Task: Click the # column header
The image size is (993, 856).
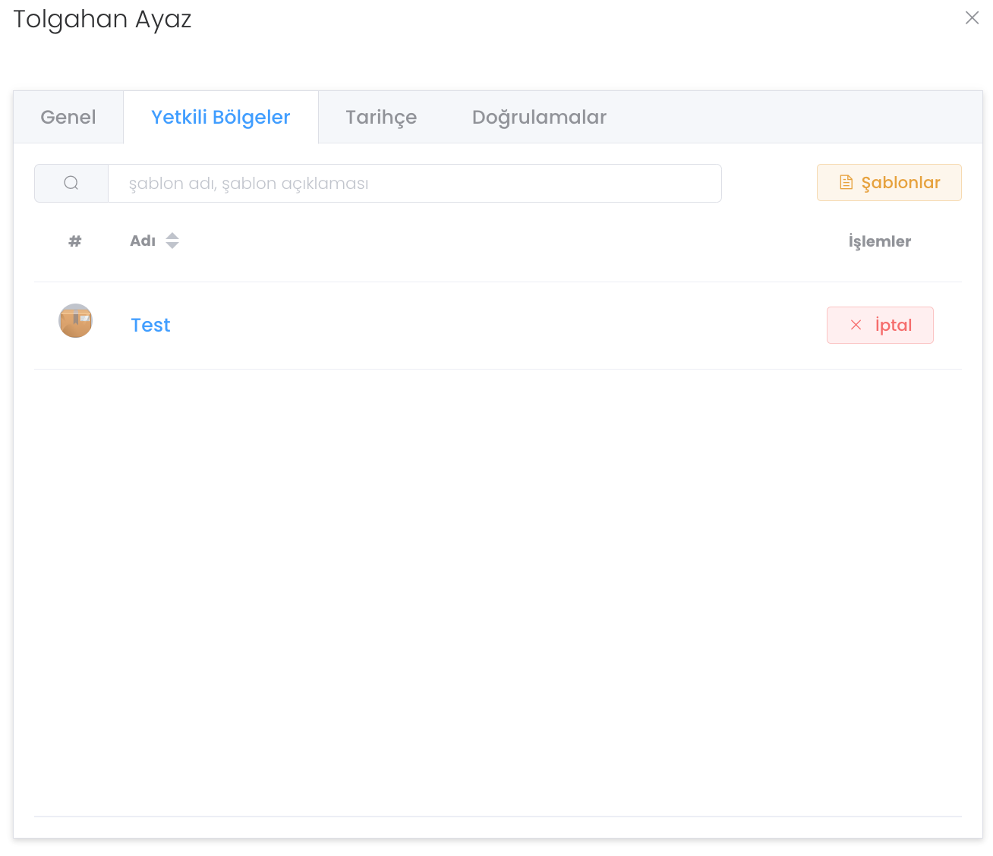Action: point(75,241)
